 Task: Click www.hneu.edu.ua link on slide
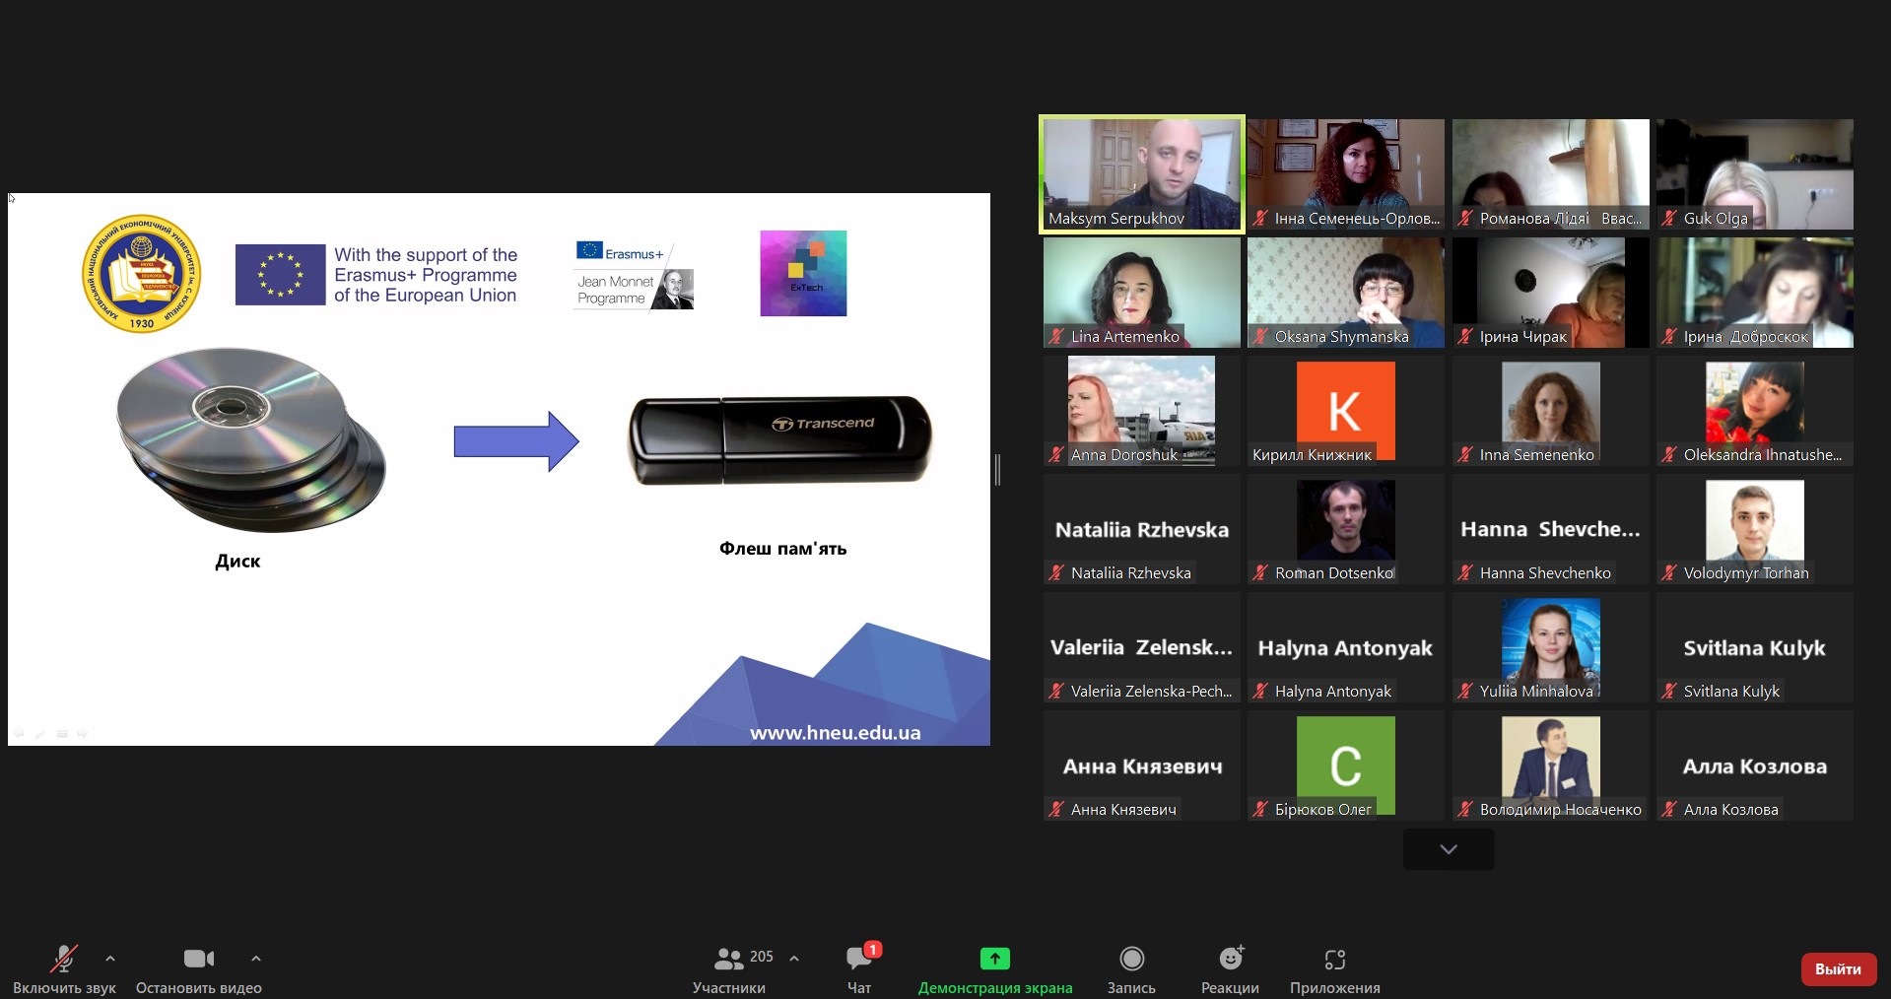(x=835, y=733)
